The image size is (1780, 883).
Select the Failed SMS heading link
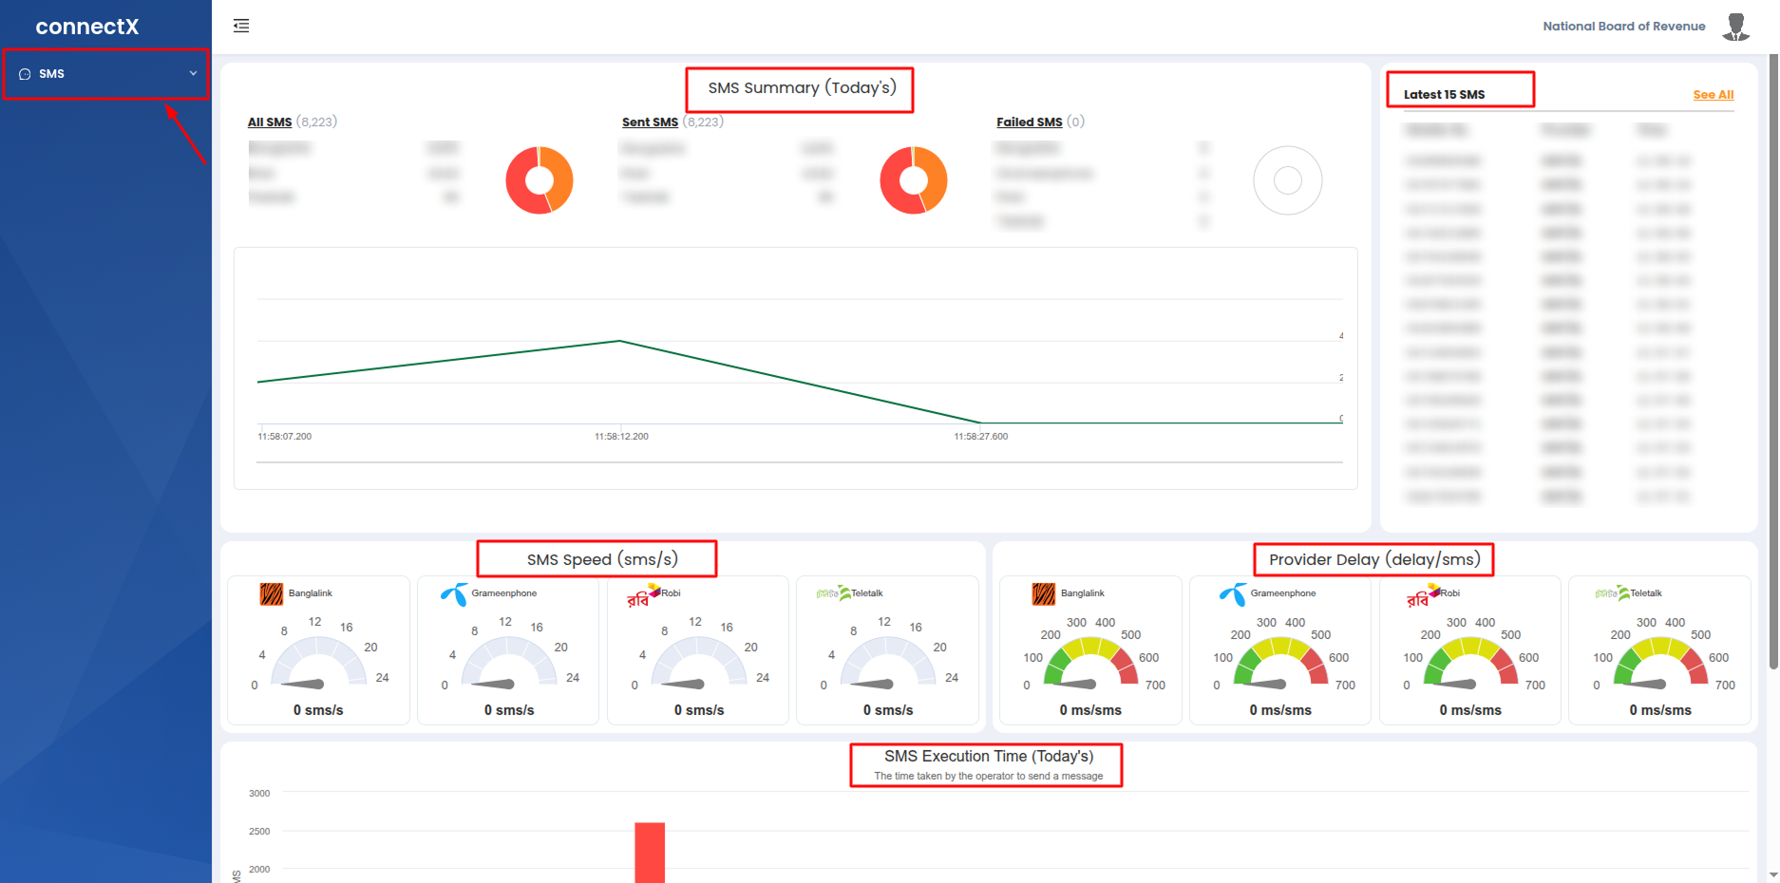tap(1029, 122)
